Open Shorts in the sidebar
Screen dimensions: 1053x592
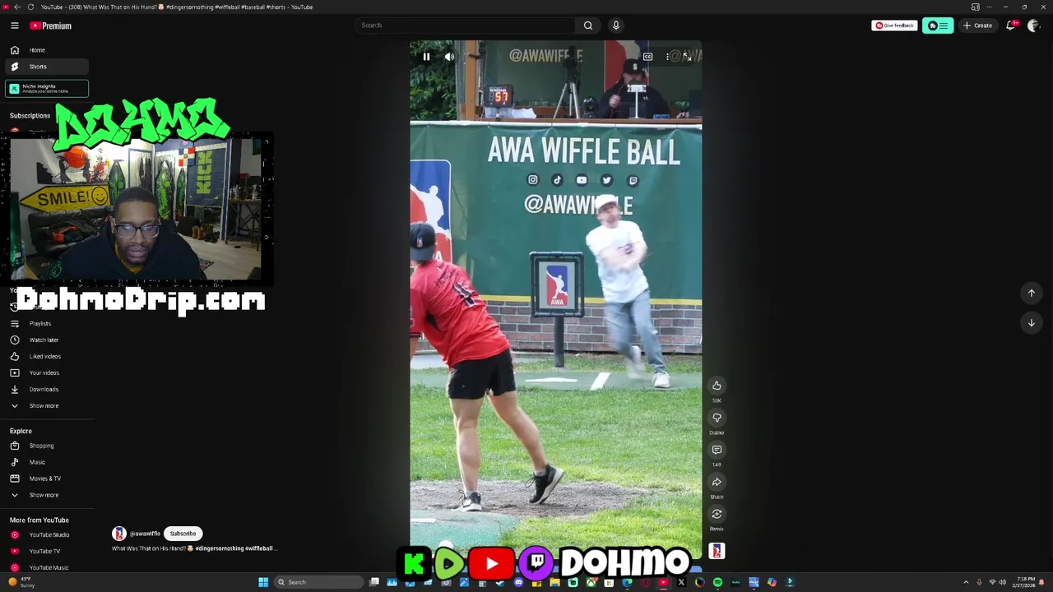coord(47,67)
